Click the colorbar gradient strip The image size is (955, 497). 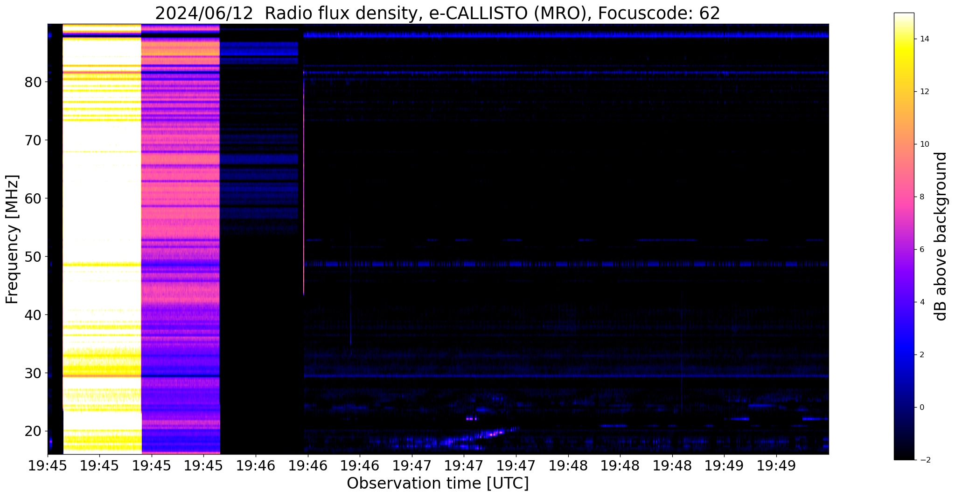click(x=904, y=236)
